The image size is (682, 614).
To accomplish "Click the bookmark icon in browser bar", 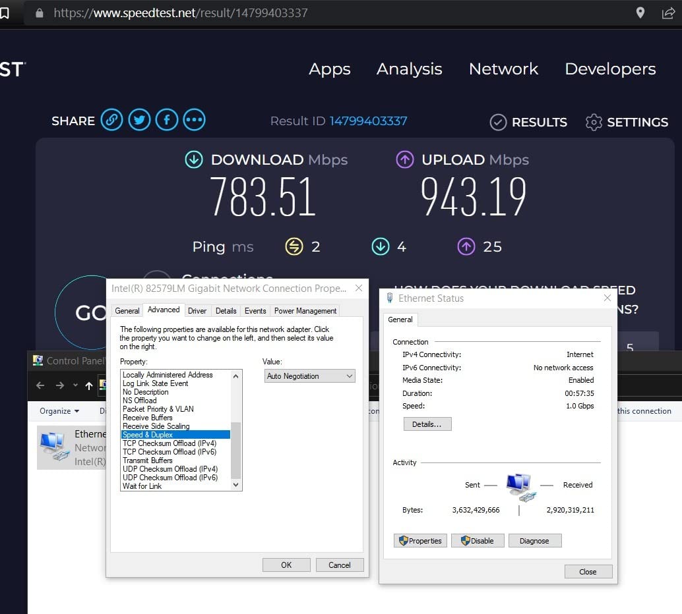I will coord(5,13).
